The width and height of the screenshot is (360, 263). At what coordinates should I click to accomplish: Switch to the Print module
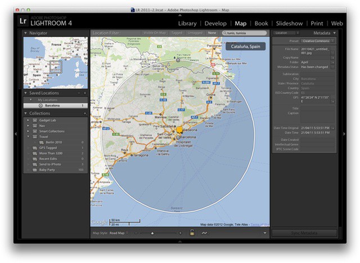pos(317,24)
